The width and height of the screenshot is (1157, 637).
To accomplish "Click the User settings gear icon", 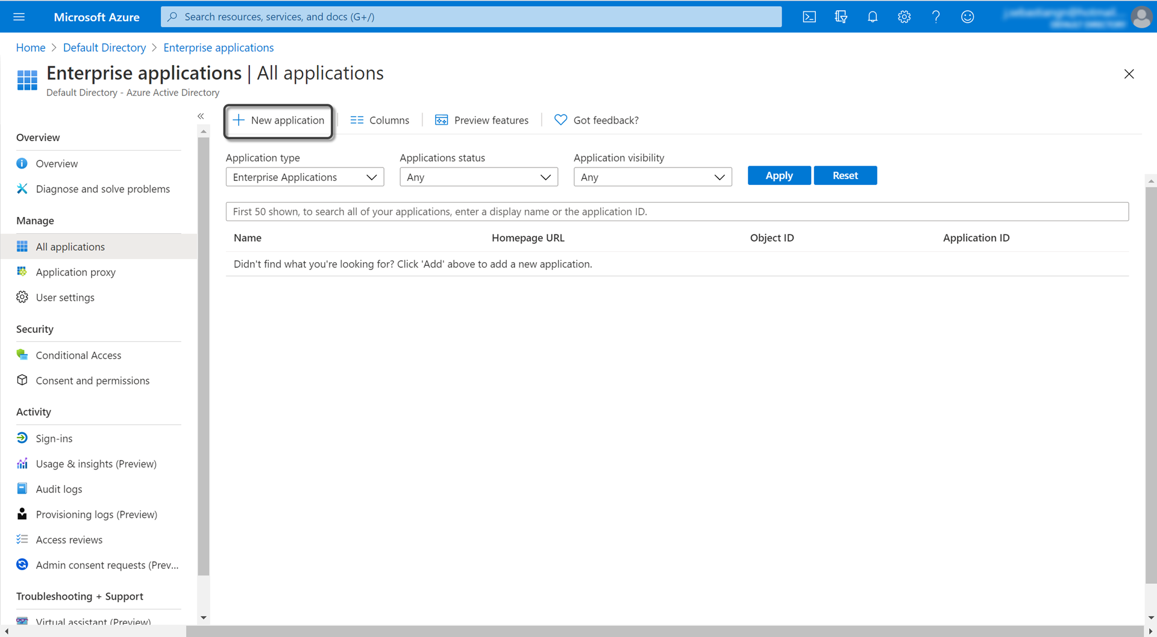I will click(x=22, y=297).
